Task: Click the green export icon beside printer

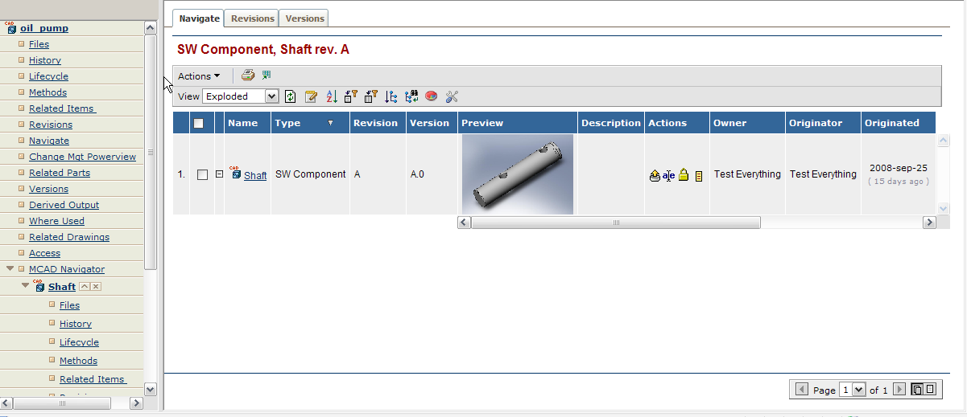Action: [267, 76]
